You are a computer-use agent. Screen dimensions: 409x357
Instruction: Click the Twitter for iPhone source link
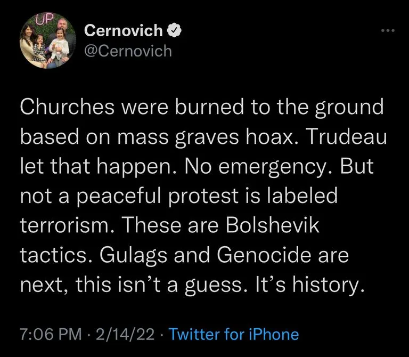pyautogui.click(x=233, y=335)
